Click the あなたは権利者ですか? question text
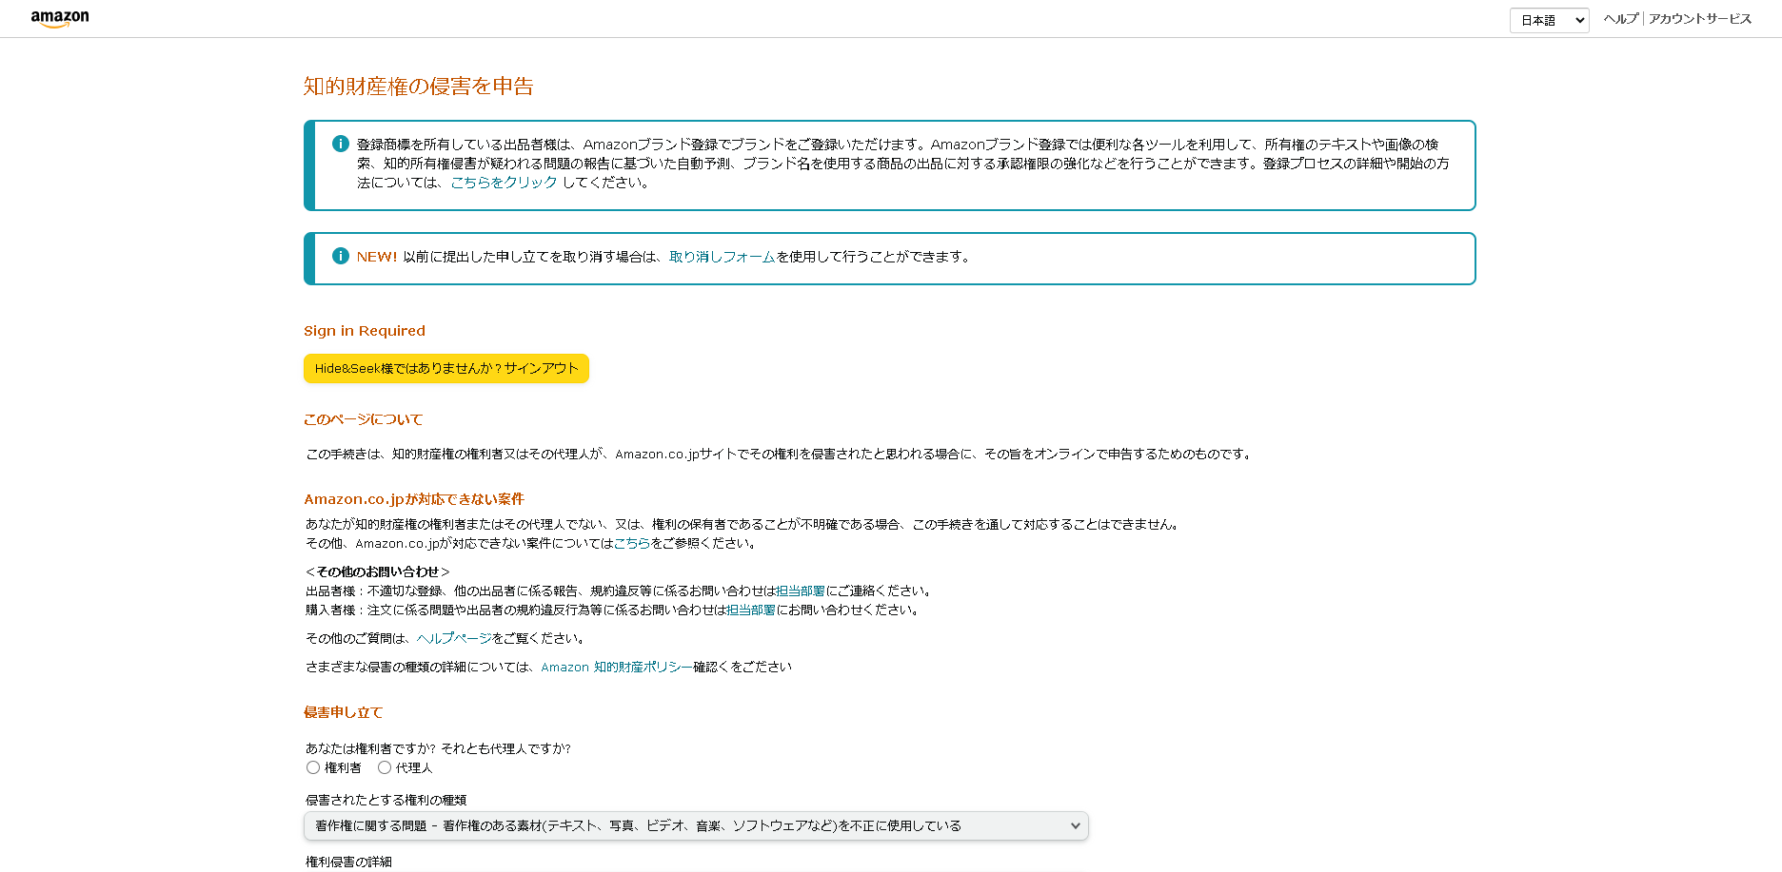Screen dimensions: 1782x872 point(438,748)
